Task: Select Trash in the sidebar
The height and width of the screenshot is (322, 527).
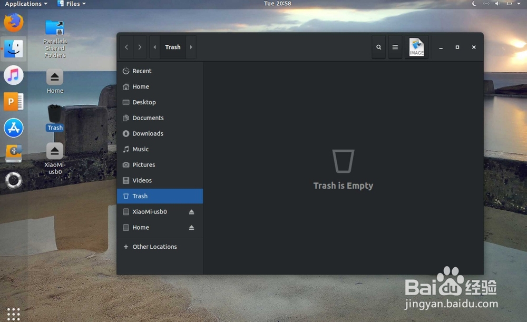Action: tap(160, 196)
